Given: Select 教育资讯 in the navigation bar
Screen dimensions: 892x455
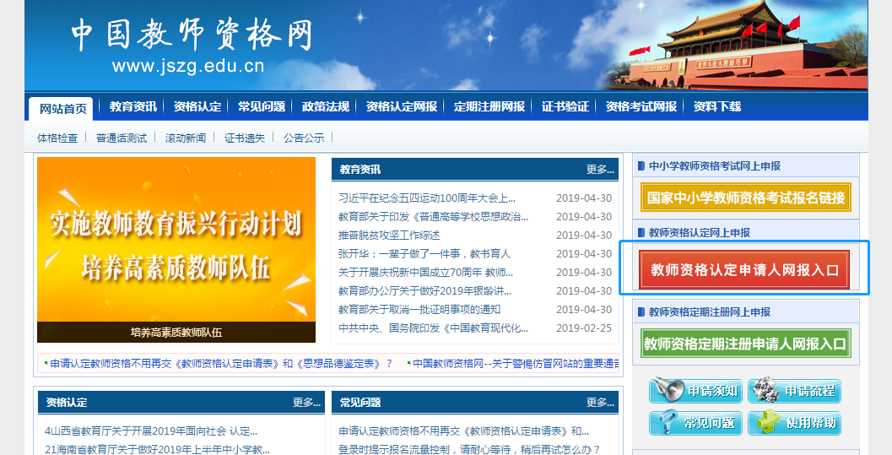Looking at the screenshot, I should coord(133,106).
